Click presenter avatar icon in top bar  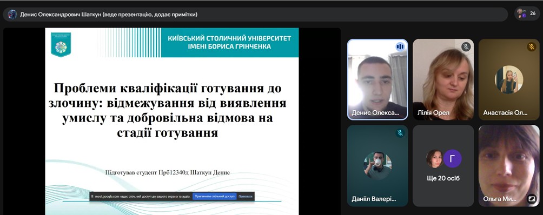point(12,15)
